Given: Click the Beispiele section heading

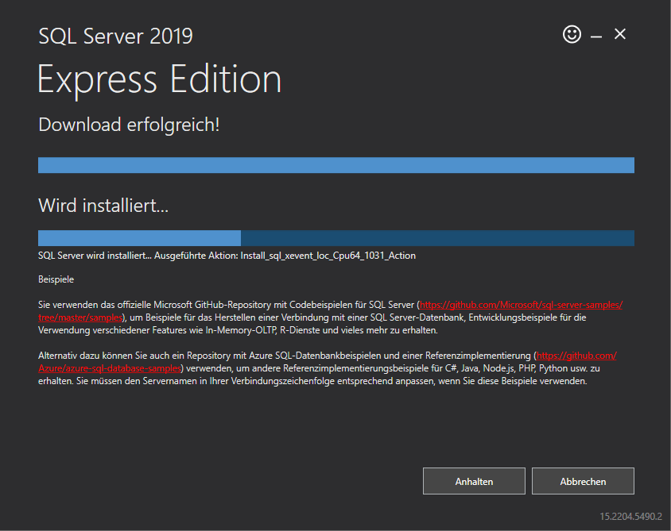Looking at the screenshot, I should pyautogui.click(x=56, y=279).
